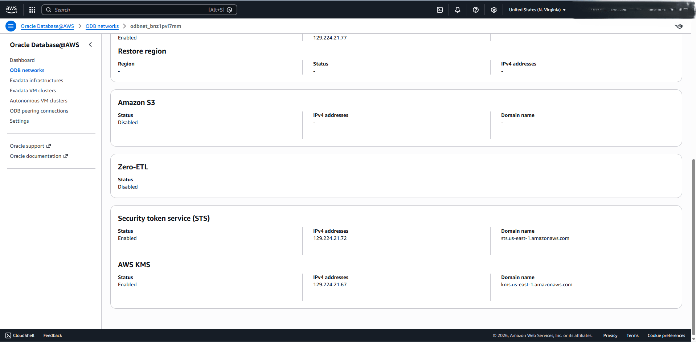Viewport: 696px width, 342px height.
Task: Select ODB networks in the sidebar
Action: pos(27,70)
